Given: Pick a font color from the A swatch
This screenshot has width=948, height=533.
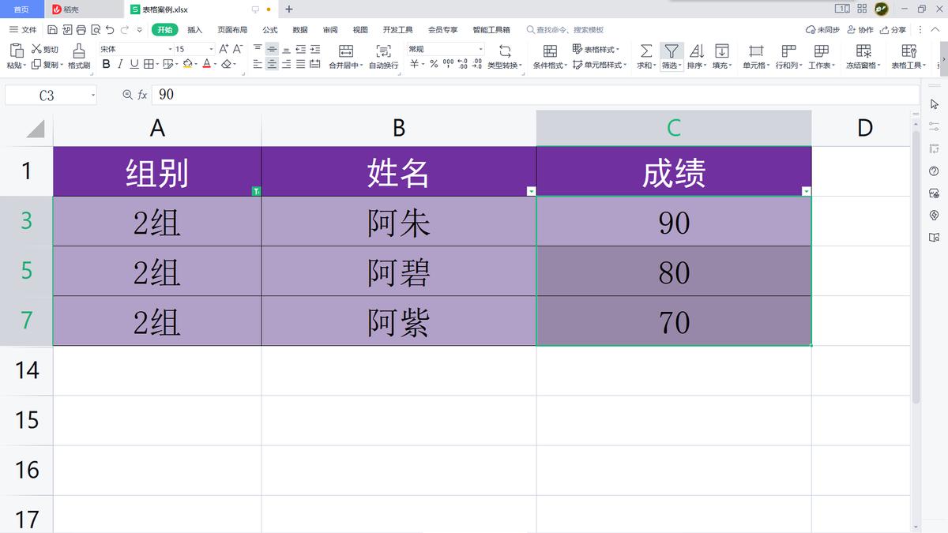Looking at the screenshot, I should tap(205, 65).
